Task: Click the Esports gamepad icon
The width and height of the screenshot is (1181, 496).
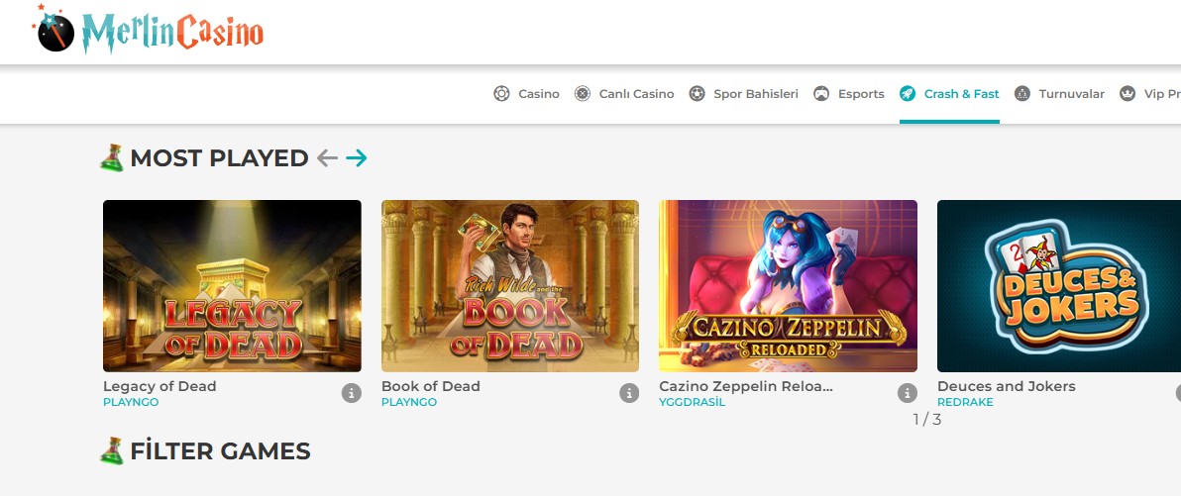Action: pos(821,94)
